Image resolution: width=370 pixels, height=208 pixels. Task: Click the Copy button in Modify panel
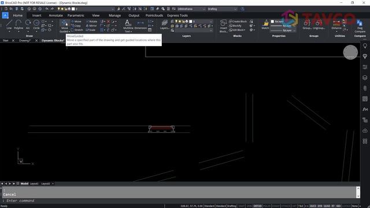click(x=76, y=25)
